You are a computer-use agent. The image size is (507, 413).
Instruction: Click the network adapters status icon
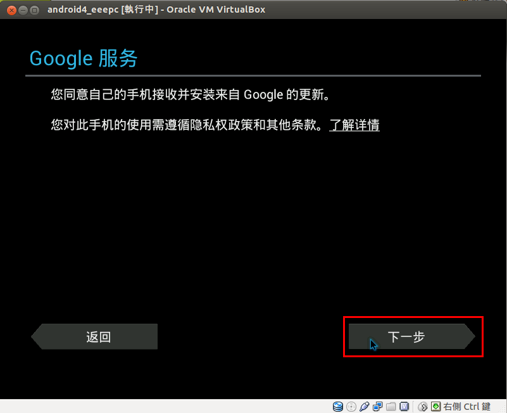tap(378, 407)
